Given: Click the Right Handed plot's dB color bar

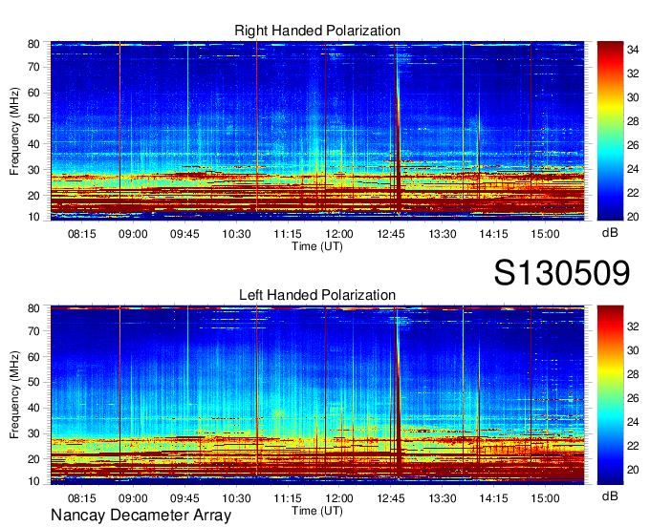Looking at the screenshot, I should [x=610, y=131].
